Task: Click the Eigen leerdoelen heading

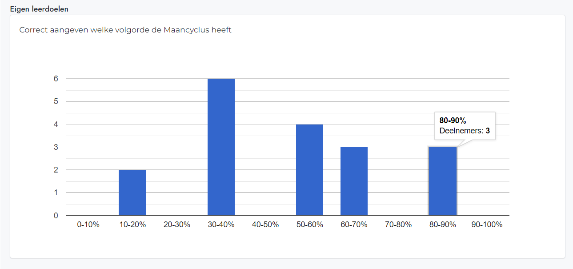Action: 39,9
